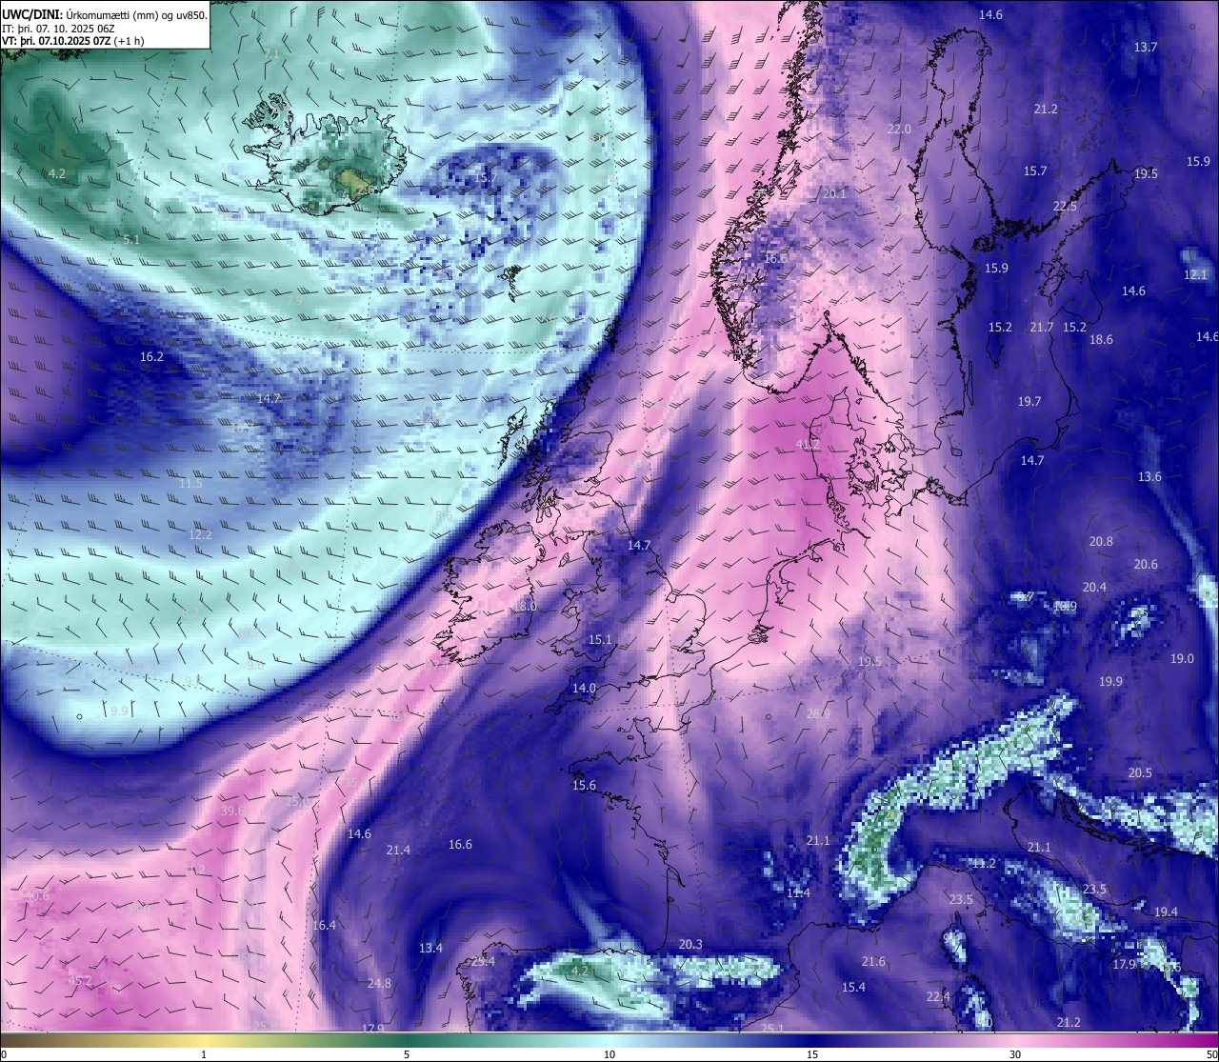Click the 15.4 value label
The image size is (1219, 1062).
(853, 987)
